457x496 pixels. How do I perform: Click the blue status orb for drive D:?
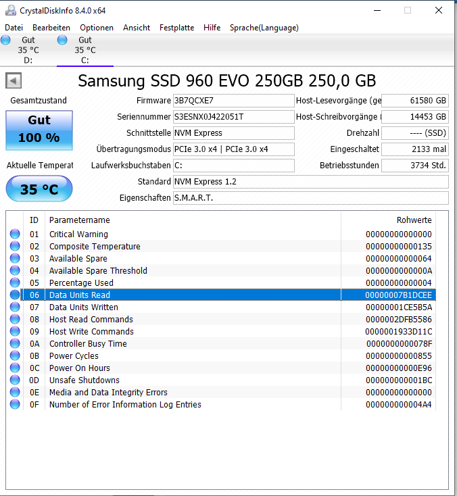[x=5, y=40]
